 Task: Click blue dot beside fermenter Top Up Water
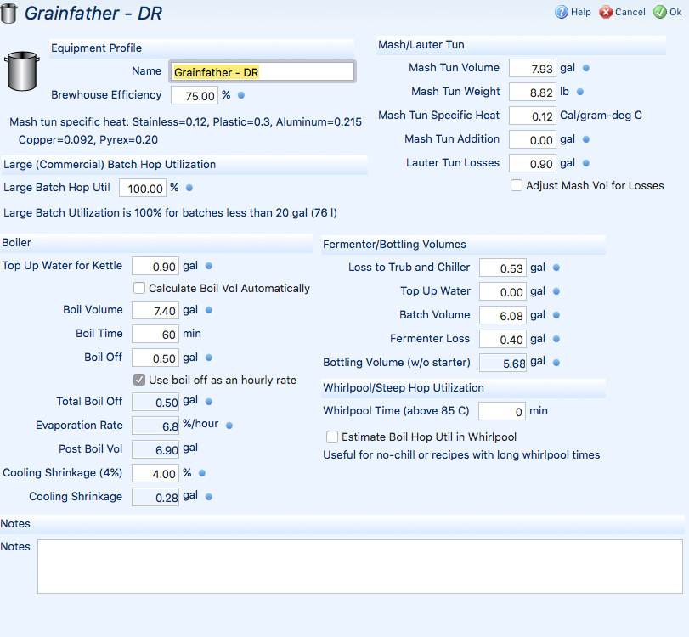pos(556,291)
